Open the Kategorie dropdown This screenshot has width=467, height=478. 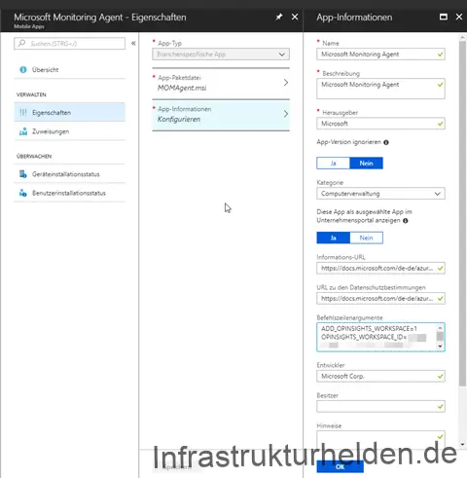click(x=380, y=194)
